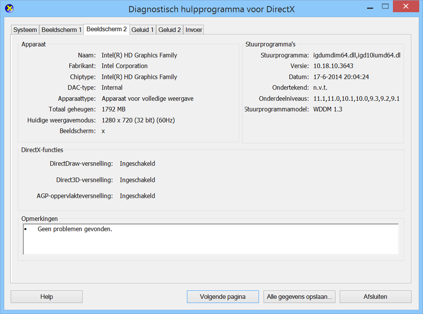Click the Onderdeelniveaus value '11.1,11.0,10.1...'
The width and height of the screenshot is (423, 314).
[356, 99]
